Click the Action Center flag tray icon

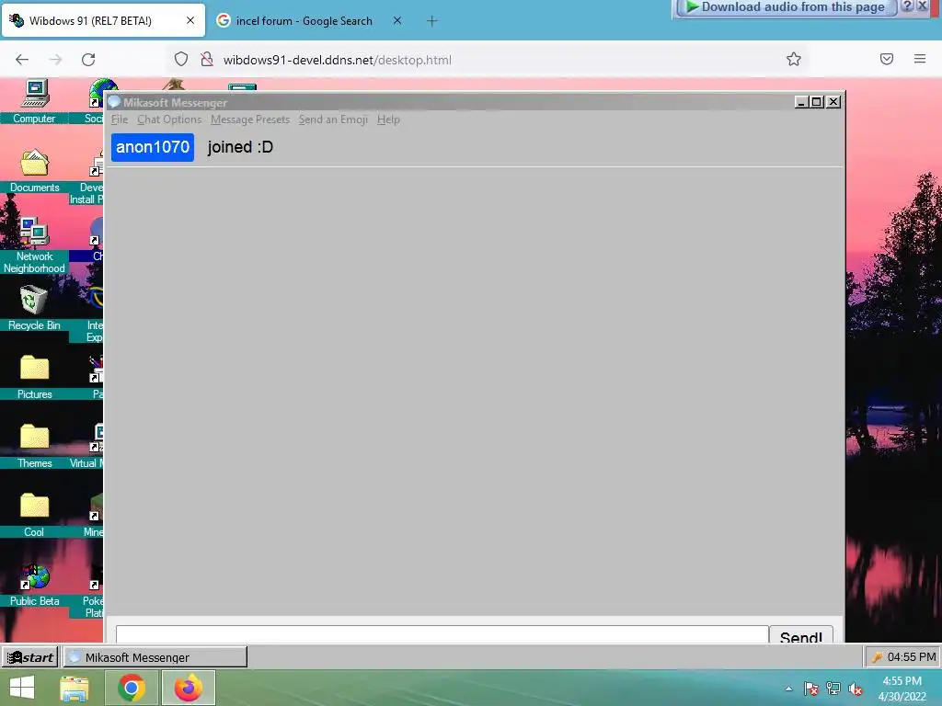pyautogui.click(x=811, y=689)
